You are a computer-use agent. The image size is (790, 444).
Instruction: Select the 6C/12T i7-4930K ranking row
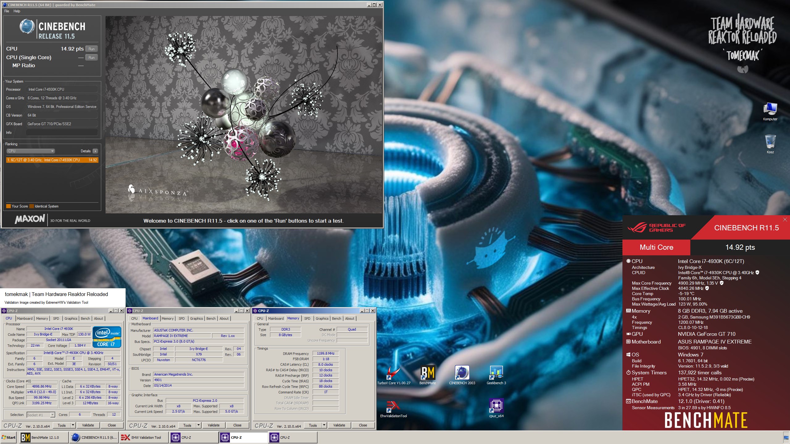[52, 160]
